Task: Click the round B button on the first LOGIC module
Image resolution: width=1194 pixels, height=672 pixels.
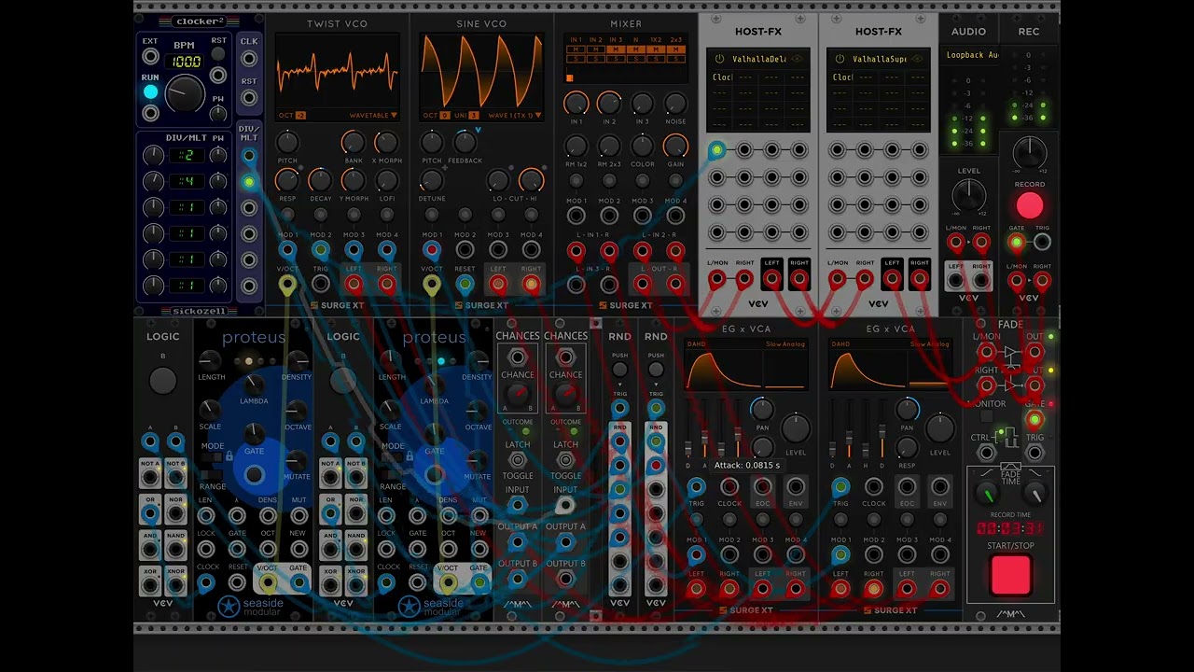Action: click(163, 380)
